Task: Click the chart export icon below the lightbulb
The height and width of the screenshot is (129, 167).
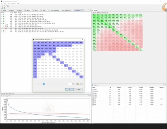Action: click(x=2, y=8)
